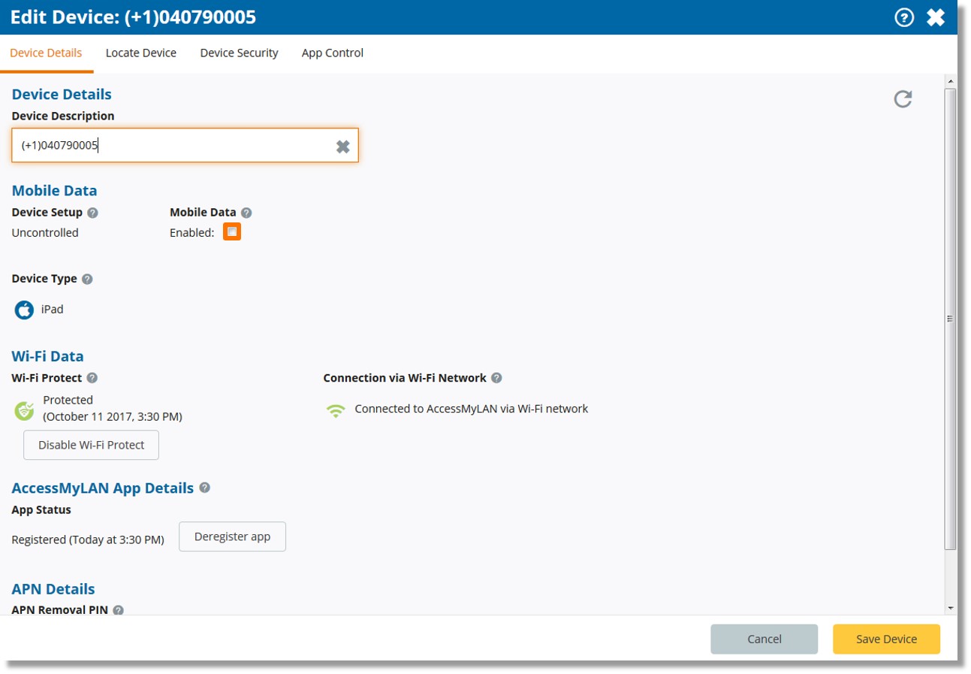Click the refresh device details icon
971x674 pixels.
903,98
